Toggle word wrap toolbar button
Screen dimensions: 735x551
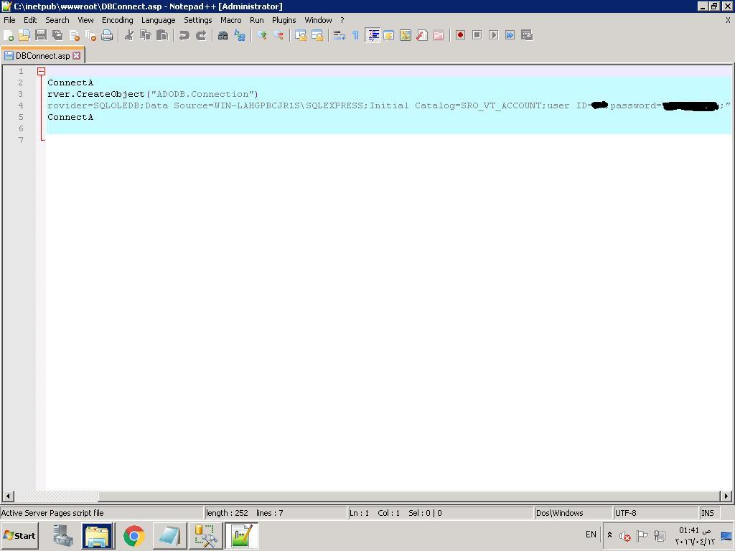340,35
